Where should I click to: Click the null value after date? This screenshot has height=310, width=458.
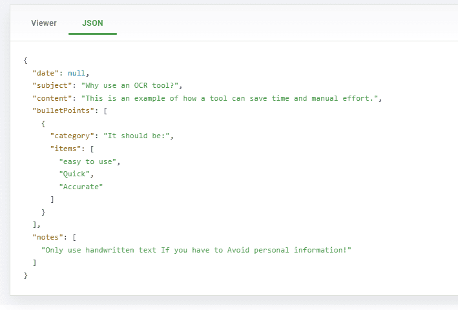pyautogui.click(x=76, y=73)
